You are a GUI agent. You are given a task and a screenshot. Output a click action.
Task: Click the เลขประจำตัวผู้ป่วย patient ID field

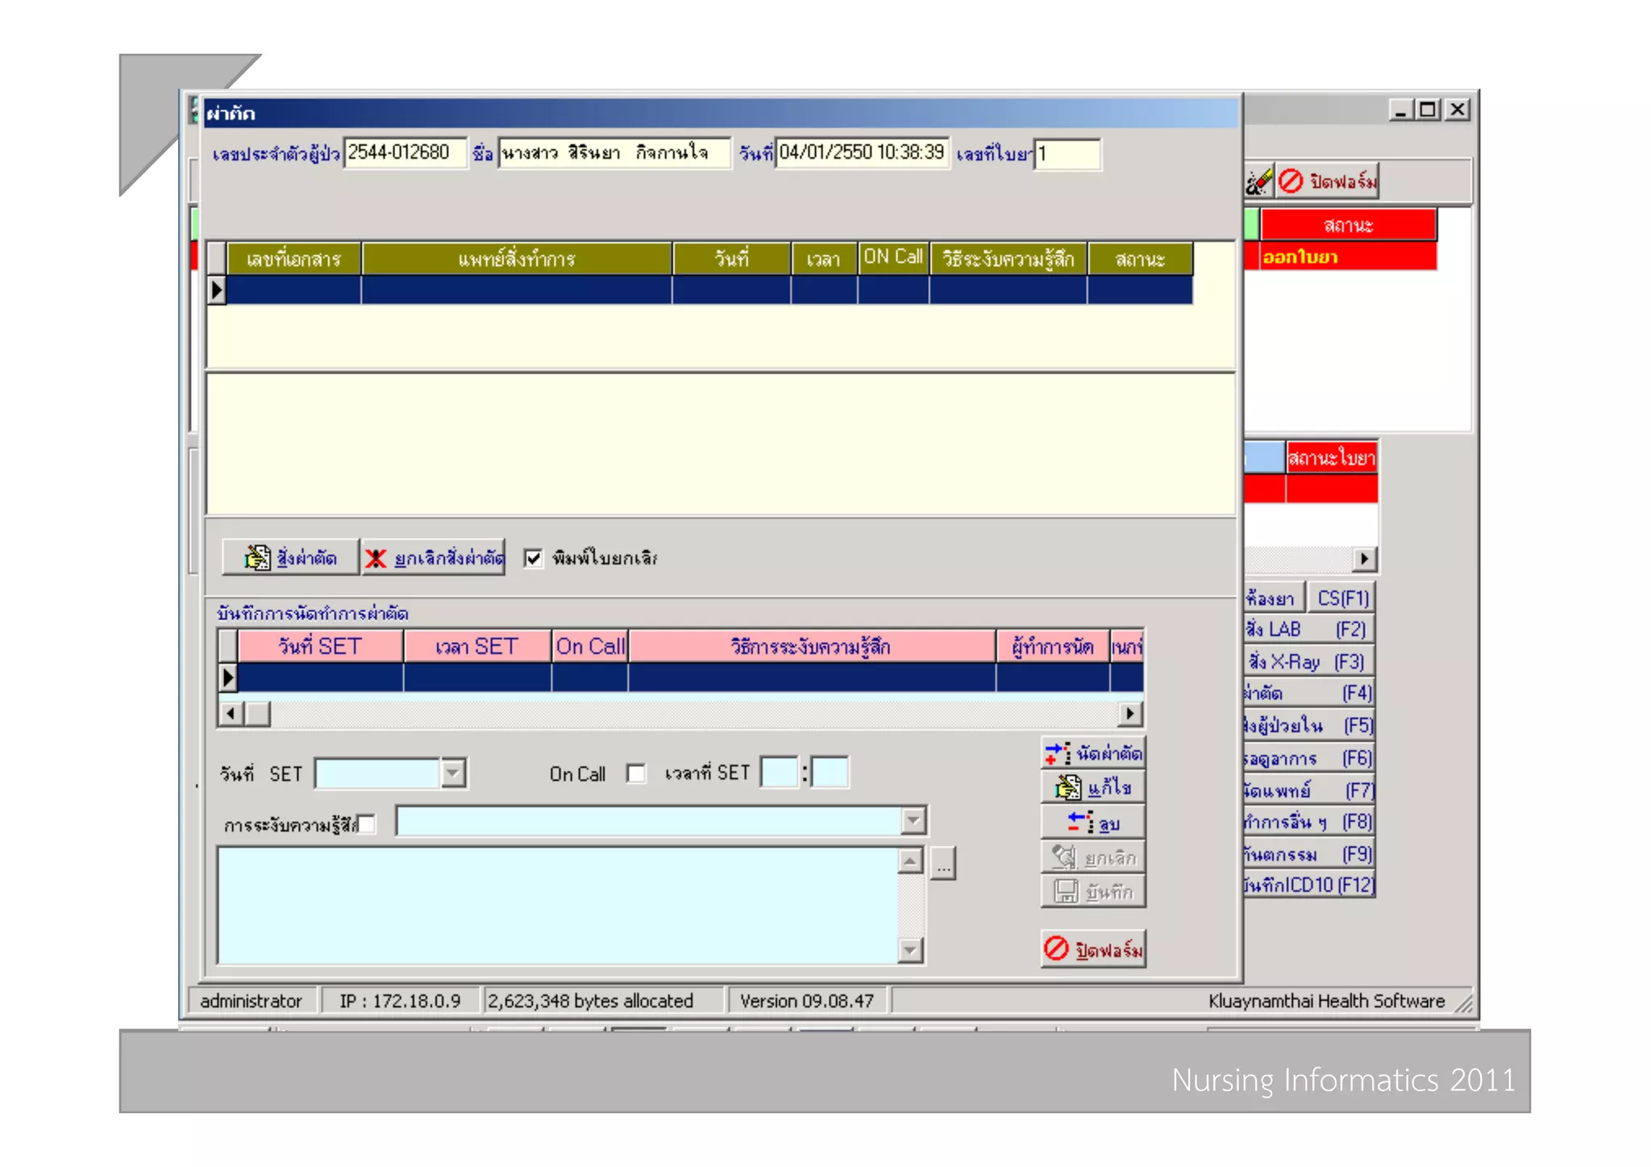405,152
